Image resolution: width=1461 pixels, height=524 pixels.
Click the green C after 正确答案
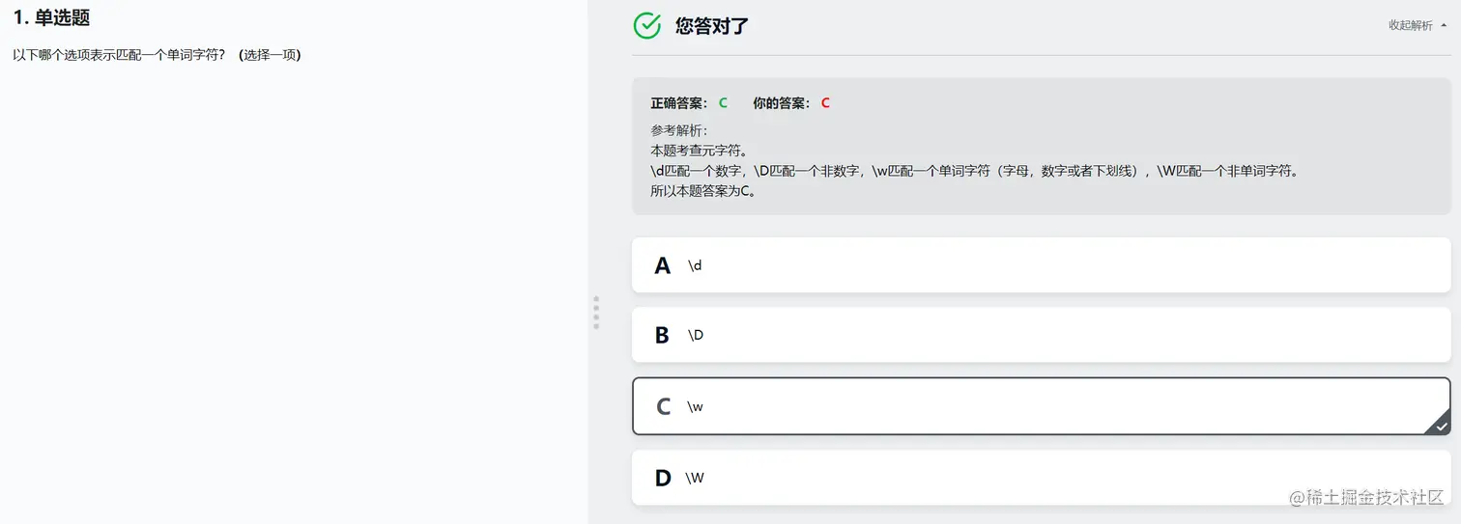[723, 103]
